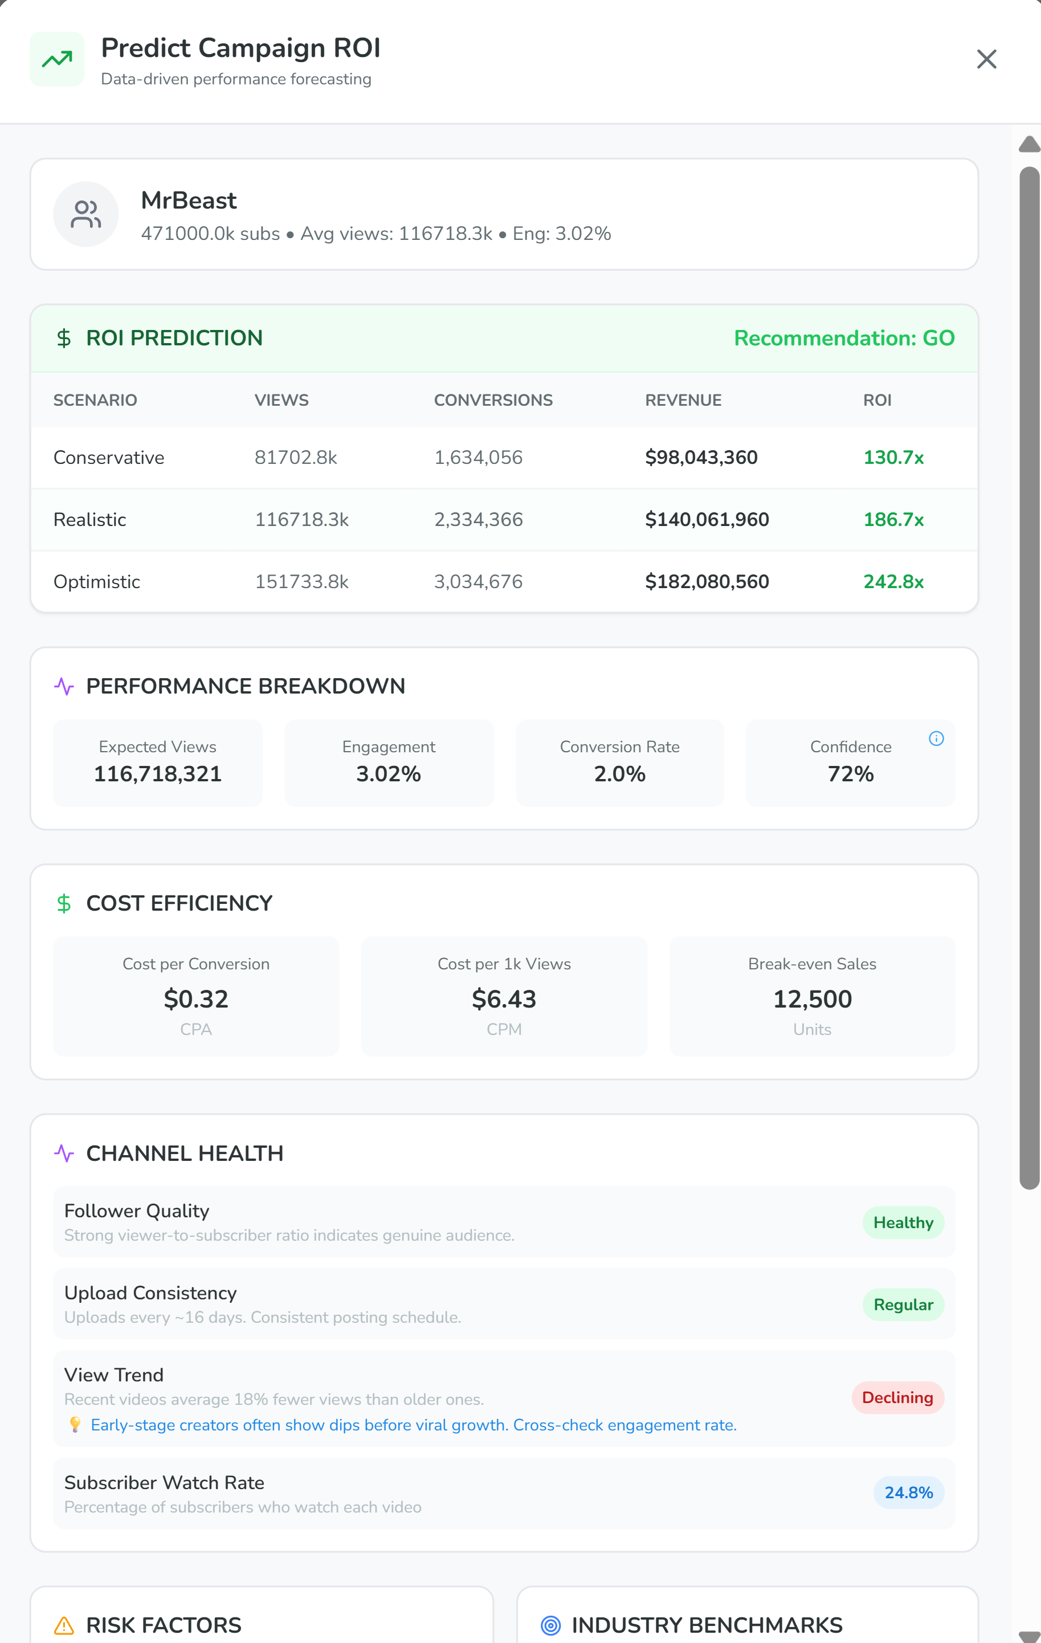This screenshot has width=1041, height=1643.
Task: Click the 116718.3k views cell in Realistic row
Action: click(301, 519)
